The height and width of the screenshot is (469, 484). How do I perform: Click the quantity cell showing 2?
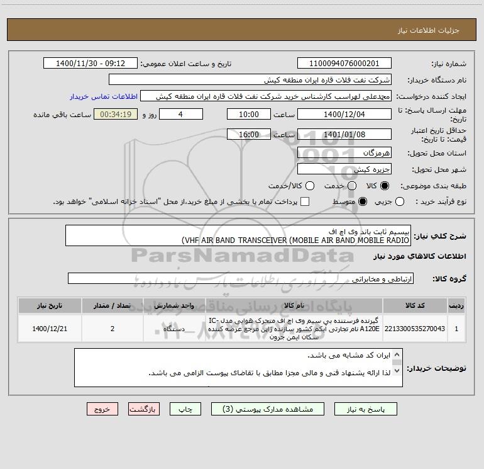coord(113,329)
